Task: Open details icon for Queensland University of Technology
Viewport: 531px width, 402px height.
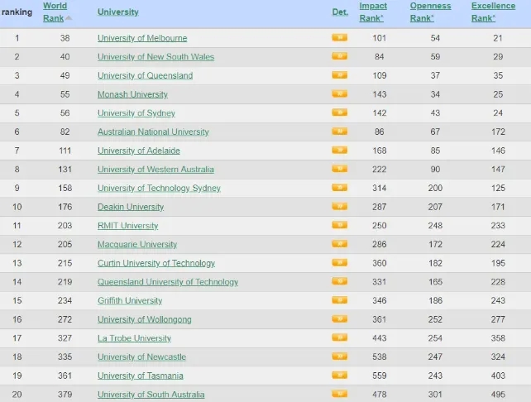Action: [340, 281]
